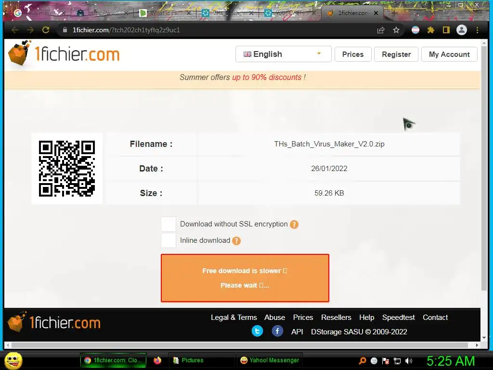Click the date value 26/01/2022

point(329,169)
